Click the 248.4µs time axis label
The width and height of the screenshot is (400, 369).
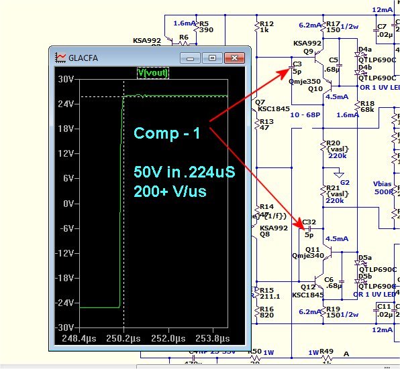[x=79, y=338]
